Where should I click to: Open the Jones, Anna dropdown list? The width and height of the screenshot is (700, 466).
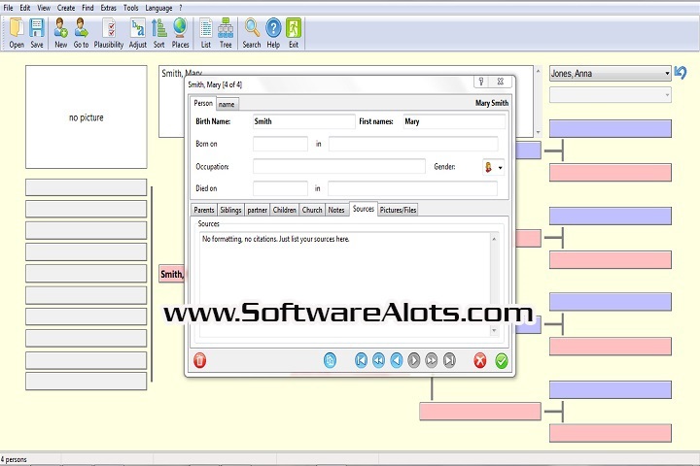610,73
